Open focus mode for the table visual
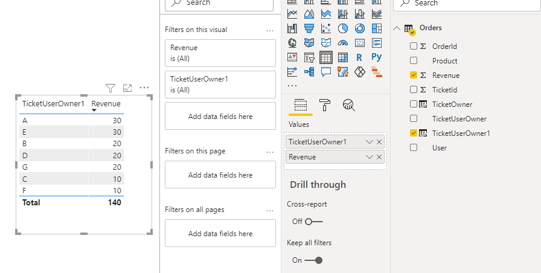 click(127, 88)
